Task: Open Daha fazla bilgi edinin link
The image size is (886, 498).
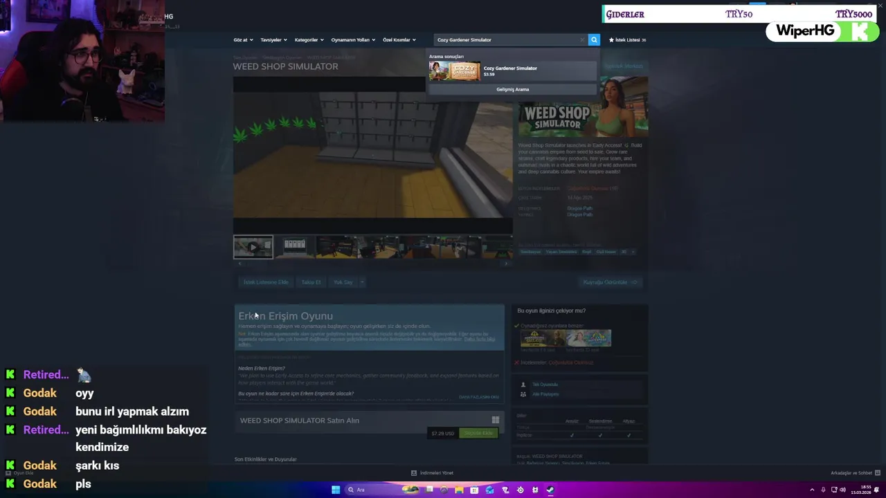Action: [479, 340]
